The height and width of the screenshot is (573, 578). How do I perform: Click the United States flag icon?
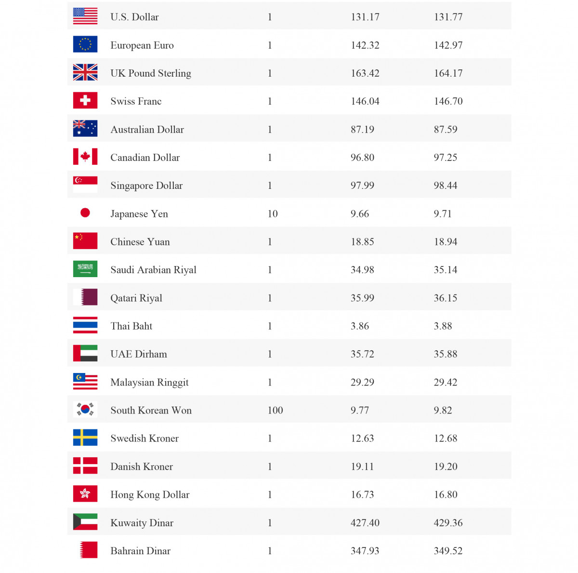(85, 16)
